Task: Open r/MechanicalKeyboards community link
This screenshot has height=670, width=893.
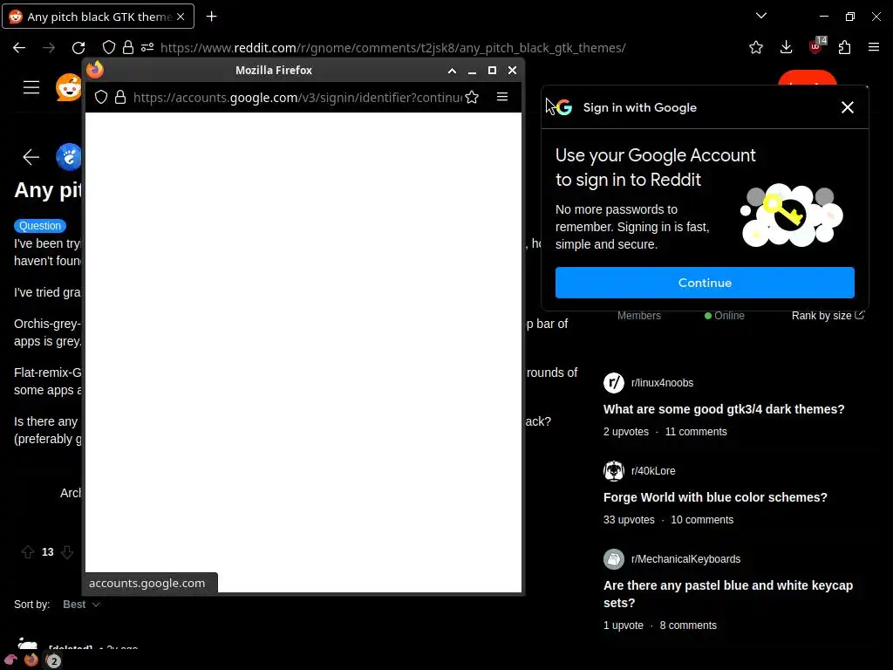Action: pos(685,559)
